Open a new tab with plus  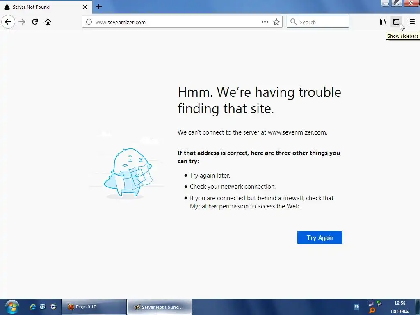[x=99, y=7]
